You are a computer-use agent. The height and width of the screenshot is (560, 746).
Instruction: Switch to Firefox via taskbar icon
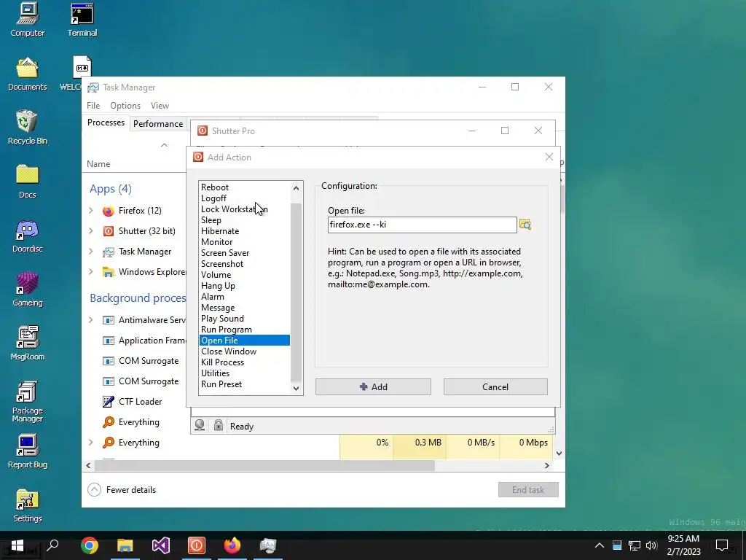(232, 545)
